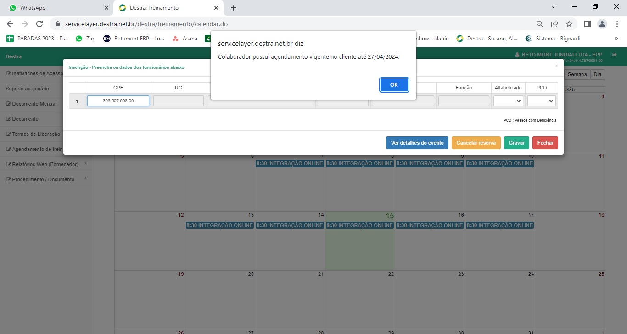Go back with browser back arrow
The image size is (627, 334).
pos(10,24)
